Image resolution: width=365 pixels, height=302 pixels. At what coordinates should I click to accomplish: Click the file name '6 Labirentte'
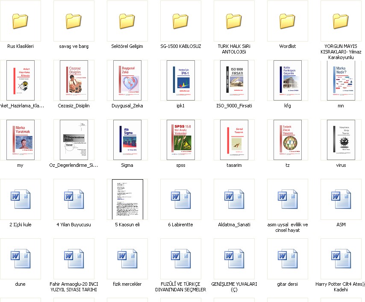[x=180, y=225]
